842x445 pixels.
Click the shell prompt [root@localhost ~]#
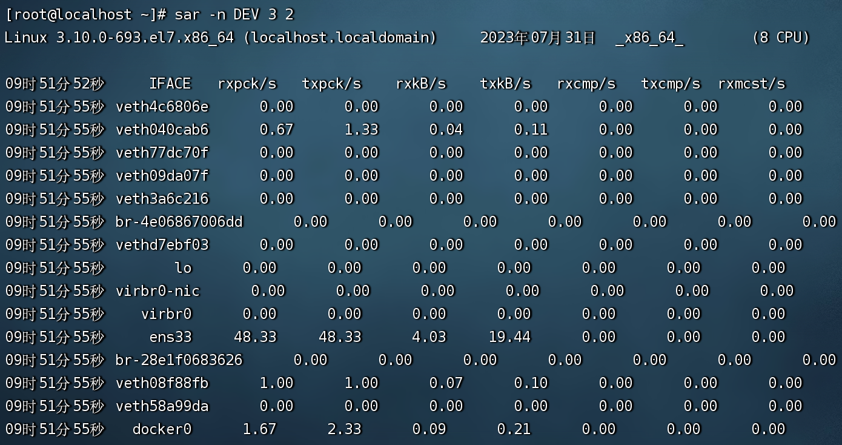tap(85, 15)
